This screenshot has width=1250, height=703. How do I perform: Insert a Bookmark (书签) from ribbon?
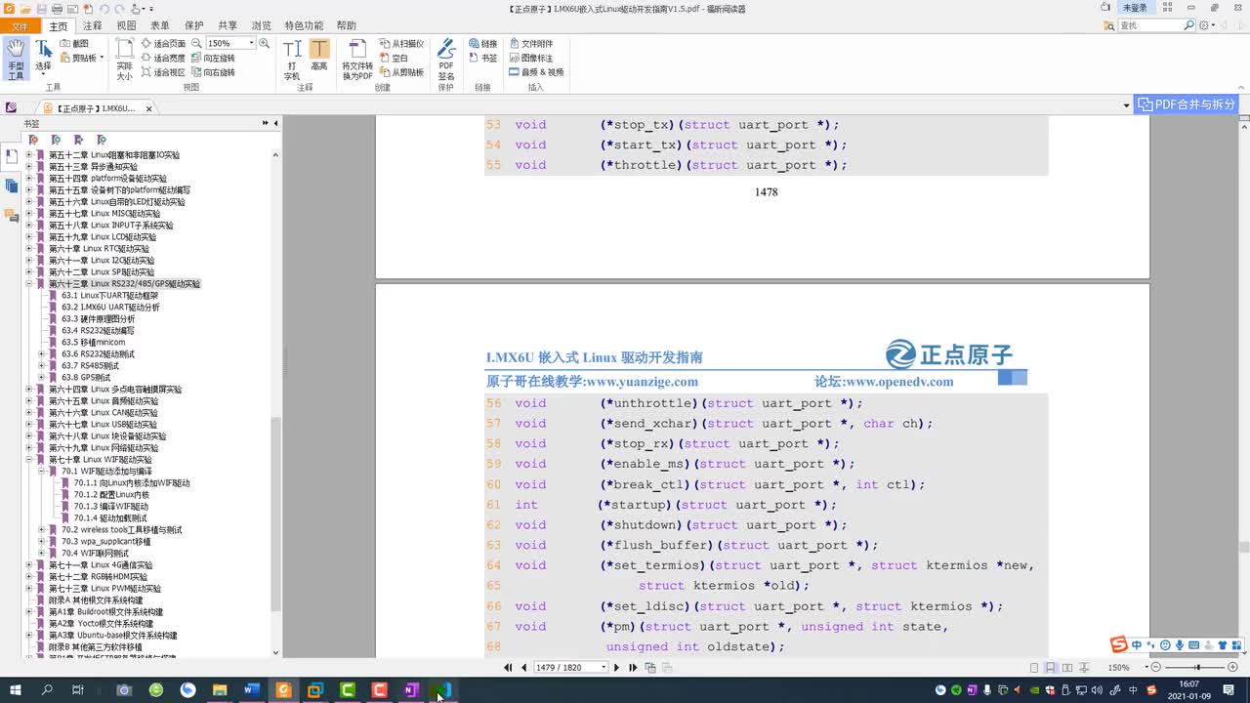482,58
